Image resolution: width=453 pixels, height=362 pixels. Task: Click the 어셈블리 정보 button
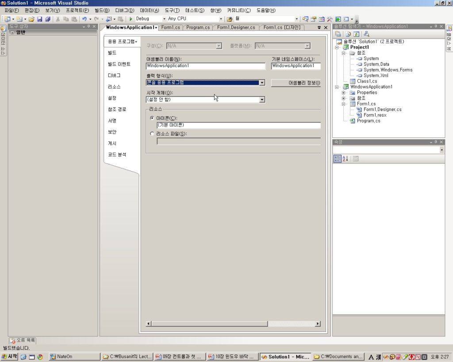click(x=296, y=83)
